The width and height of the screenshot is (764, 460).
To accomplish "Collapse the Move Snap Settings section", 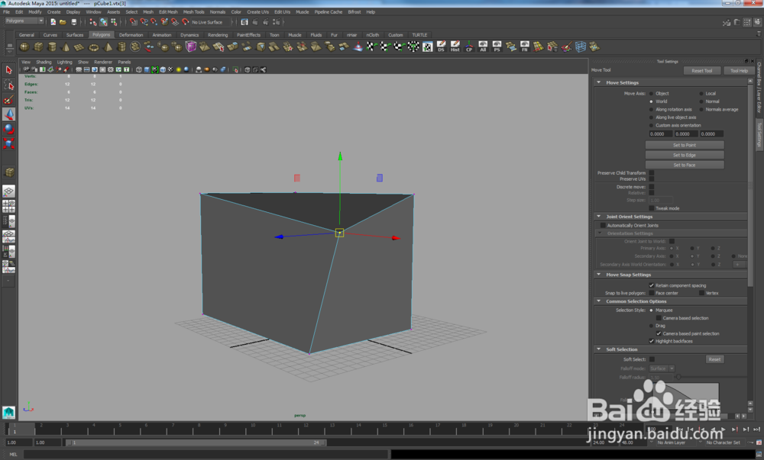I will 598,275.
